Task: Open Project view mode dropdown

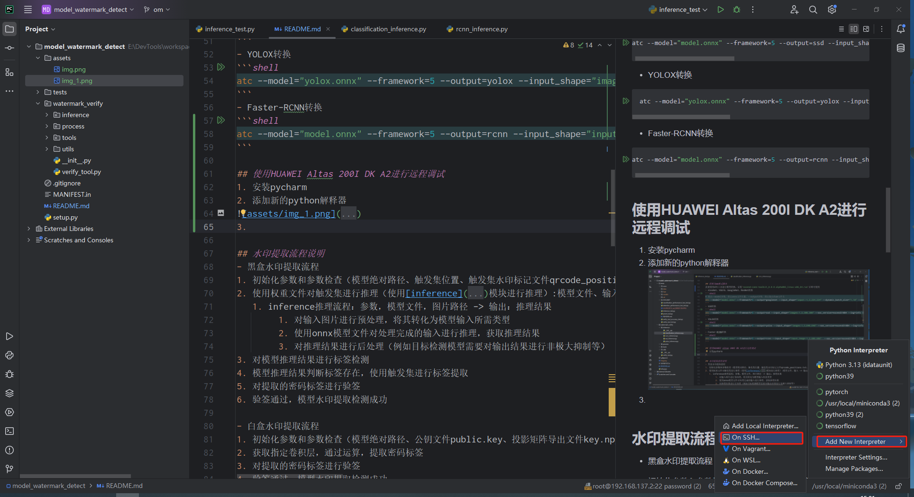Action: pos(40,29)
